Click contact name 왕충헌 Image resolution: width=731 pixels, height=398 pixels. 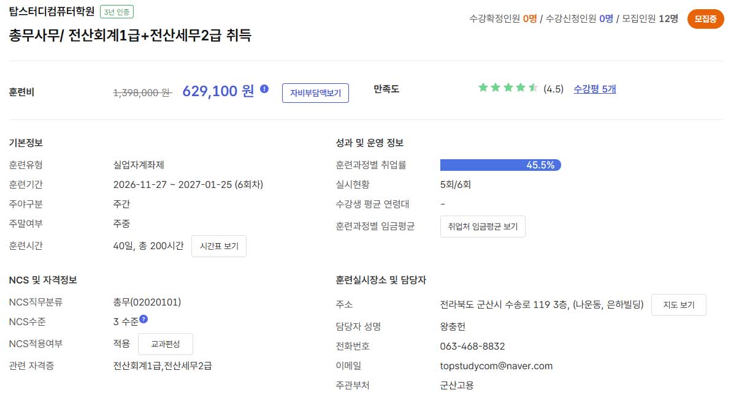pos(453,326)
